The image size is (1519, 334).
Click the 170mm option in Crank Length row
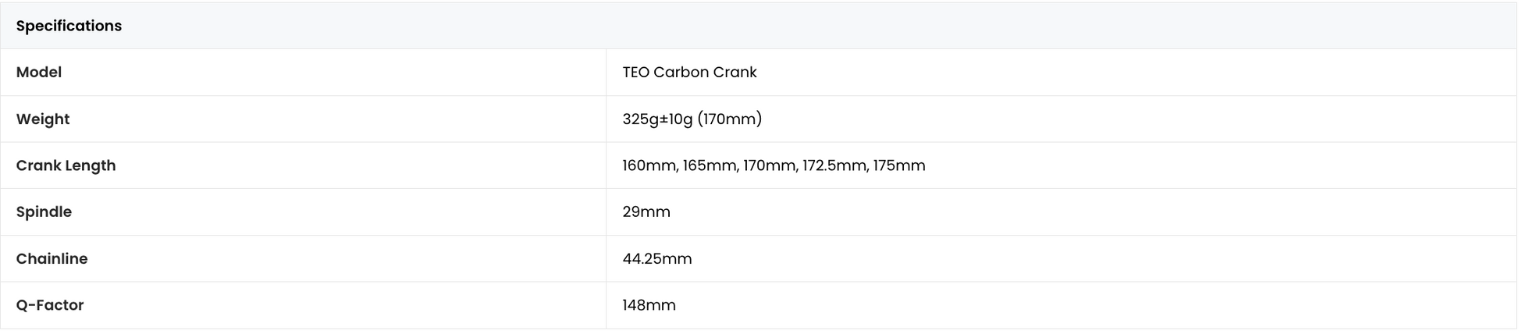(x=770, y=165)
